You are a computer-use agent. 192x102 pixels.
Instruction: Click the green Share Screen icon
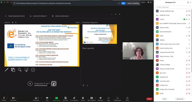57,98
